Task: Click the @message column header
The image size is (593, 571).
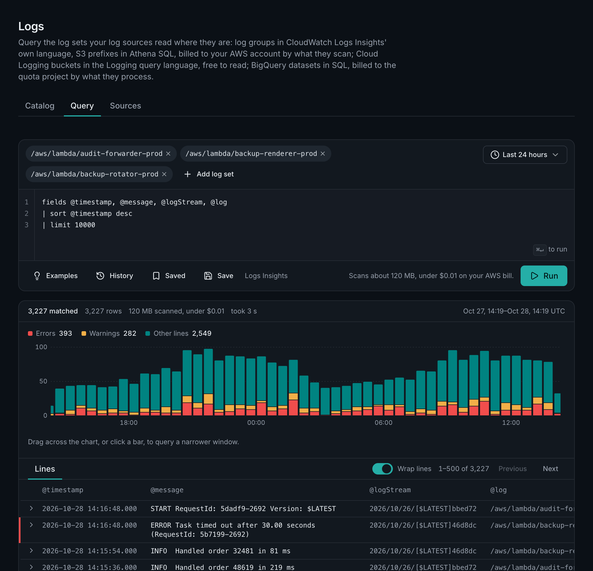Action: coord(167,490)
